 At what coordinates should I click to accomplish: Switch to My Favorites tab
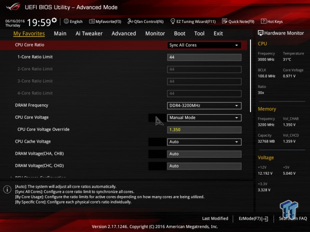point(29,33)
